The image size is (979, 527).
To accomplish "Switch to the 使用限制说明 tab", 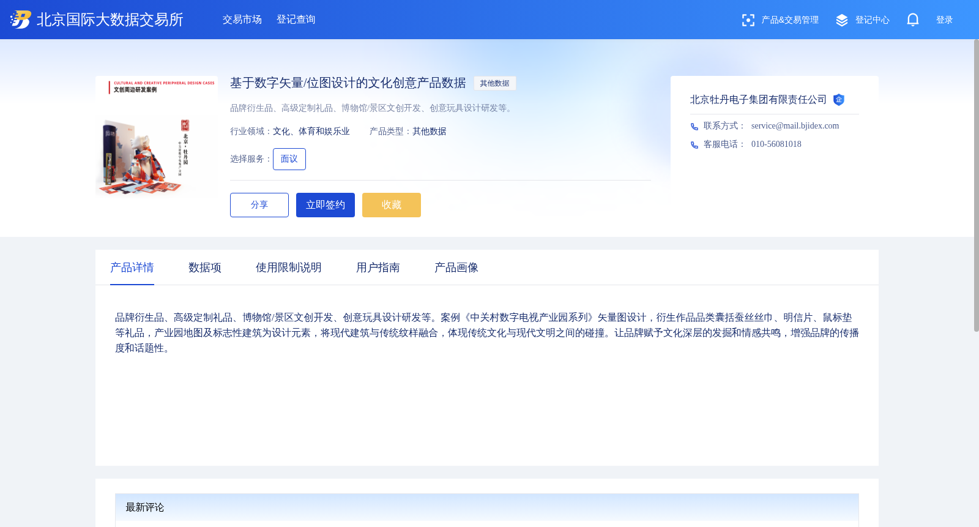I will point(289,267).
